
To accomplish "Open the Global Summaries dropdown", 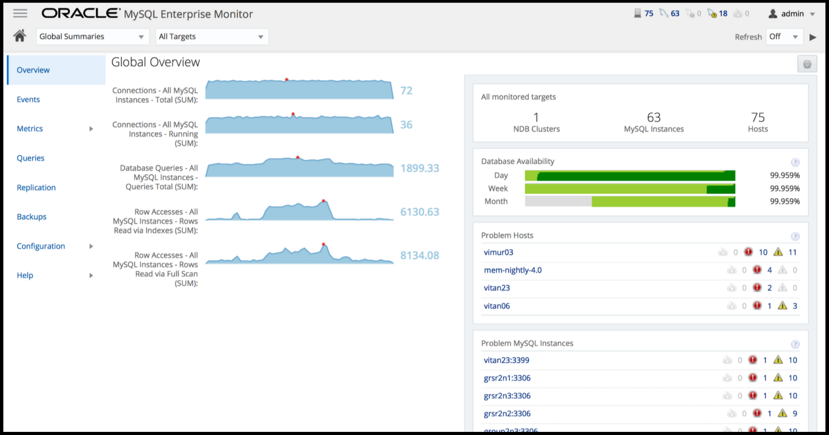I will coord(93,37).
